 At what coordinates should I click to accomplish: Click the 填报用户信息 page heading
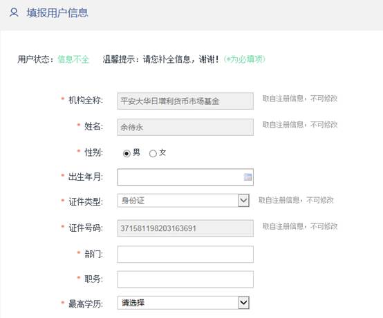pyautogui.click(x=57, y=13)
